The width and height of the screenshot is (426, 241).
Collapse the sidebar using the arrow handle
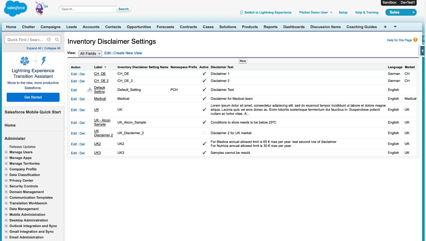423,51
